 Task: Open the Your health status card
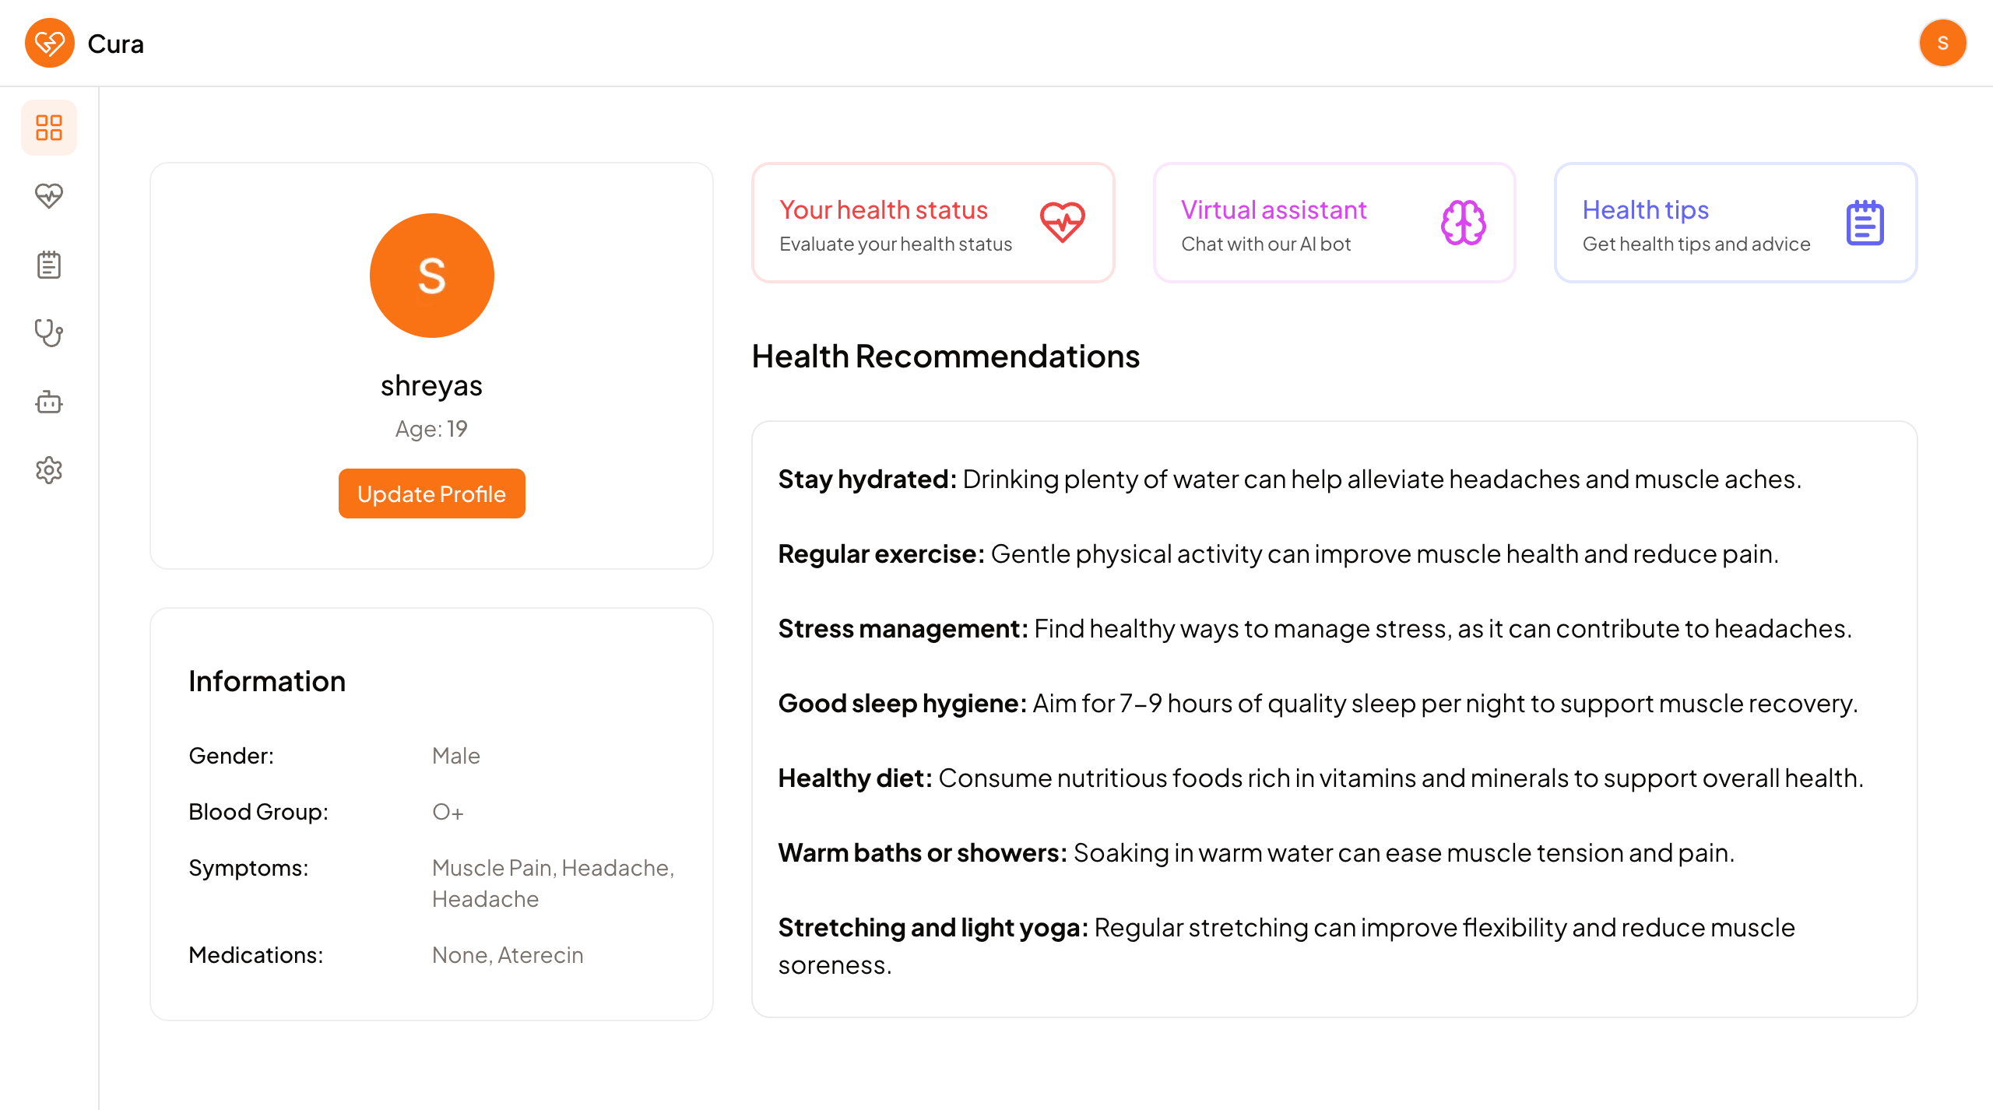click(933, 223)
